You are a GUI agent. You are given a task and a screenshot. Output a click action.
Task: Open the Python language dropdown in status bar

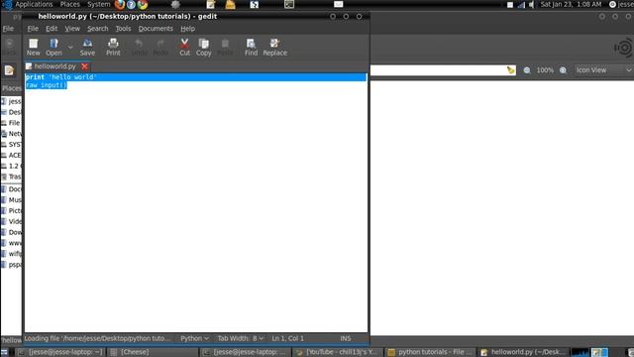tap(194, 338)
